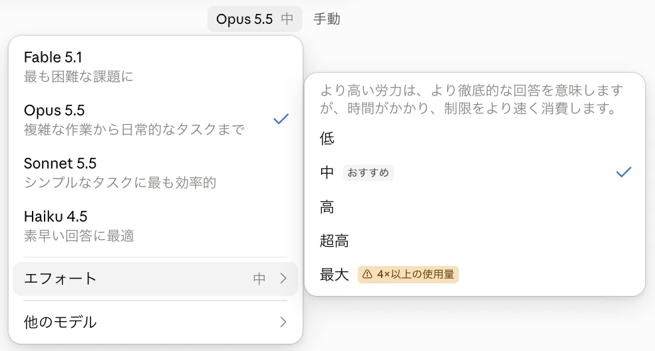Select the 最大 effort level
This screenshot has height=351, width=655.
tap(475, 274)
